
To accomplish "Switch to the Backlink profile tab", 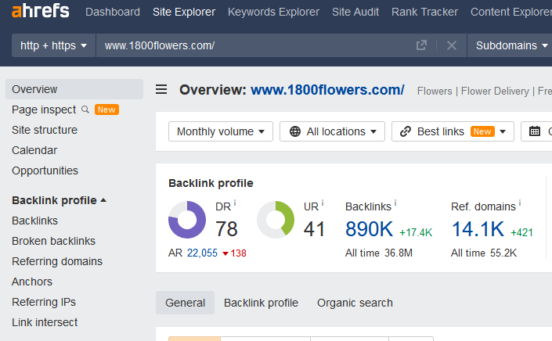I will pyautogui.click(x=261, y=303).
